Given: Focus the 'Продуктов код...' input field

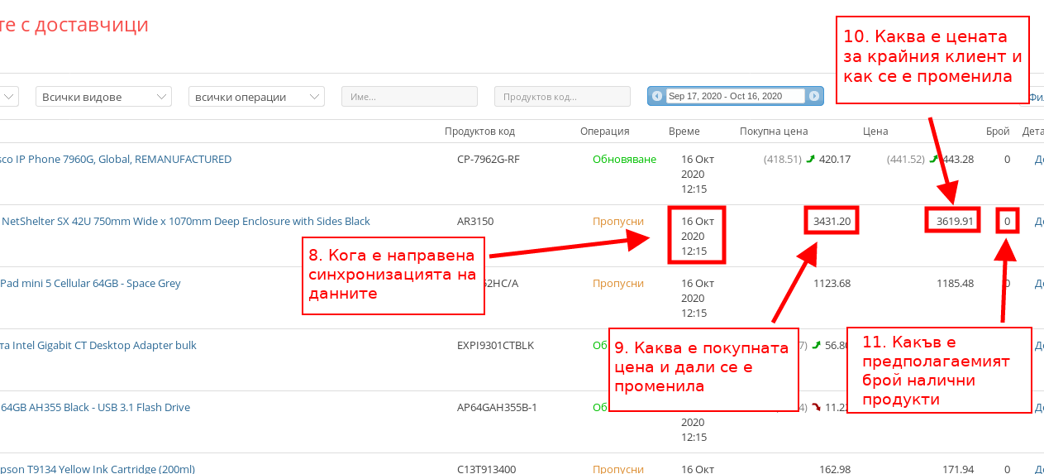Looking at the screenshot, I should point(562,97).
